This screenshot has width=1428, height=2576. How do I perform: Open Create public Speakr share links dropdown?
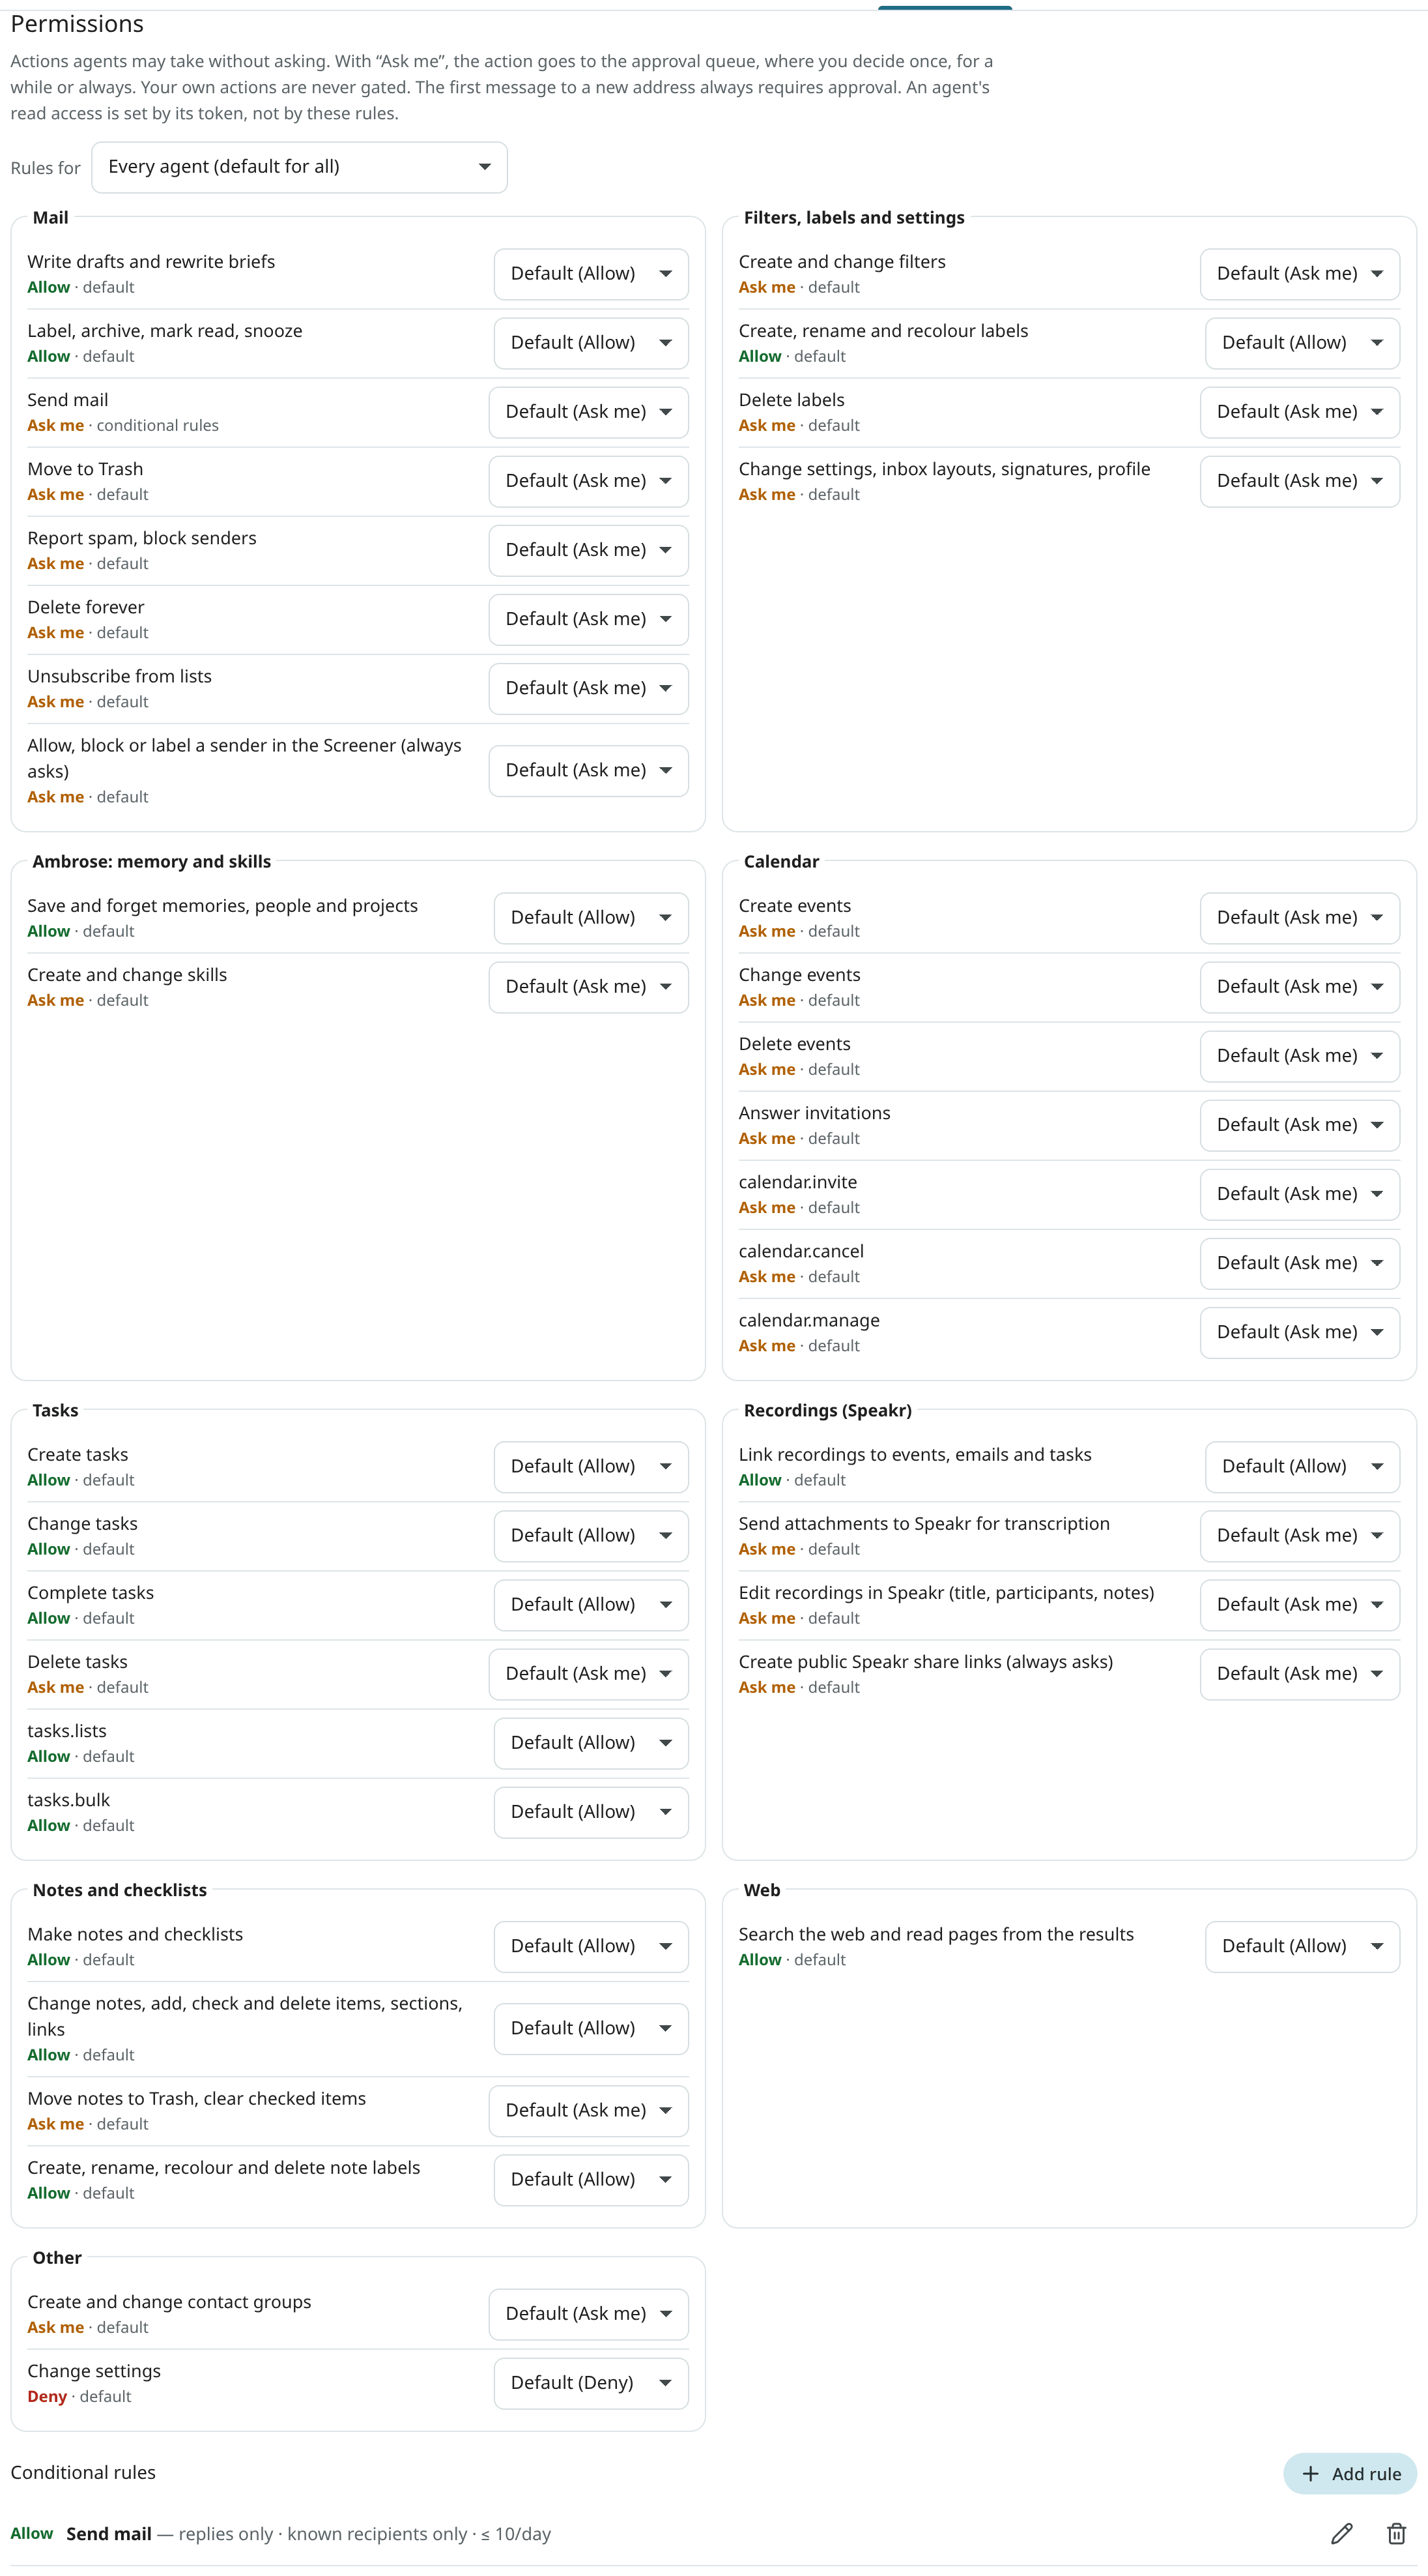click(1299, 1674)
